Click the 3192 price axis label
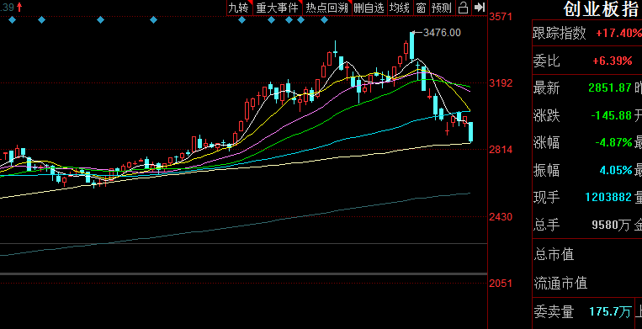The image size is (642, 329). (501, 83)
